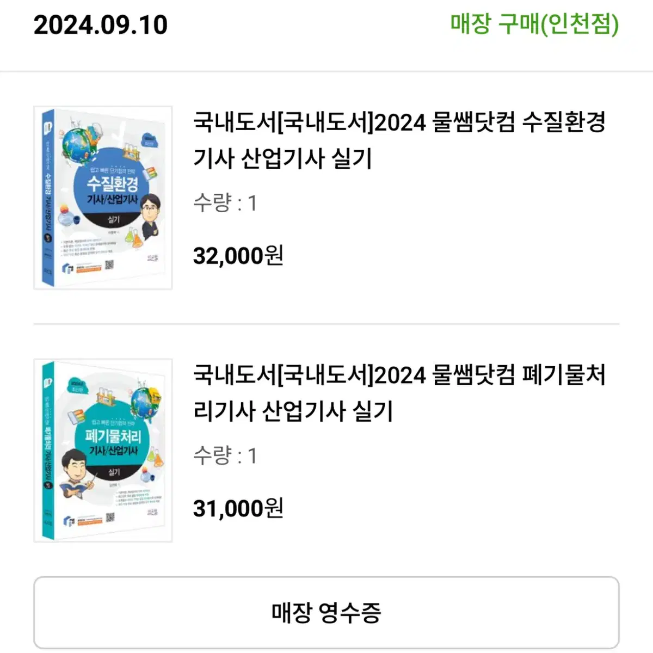
Task: Click the 2024.09.10 purchase date
Action: (101, 25)
